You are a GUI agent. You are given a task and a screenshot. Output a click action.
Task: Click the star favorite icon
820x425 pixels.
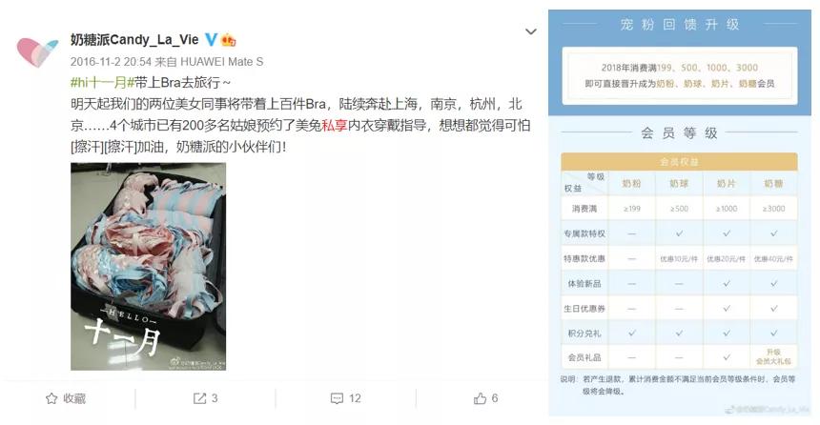click(x=51, y=398)
